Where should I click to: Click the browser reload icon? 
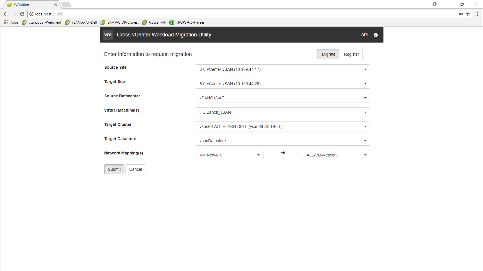click(22, 14)
